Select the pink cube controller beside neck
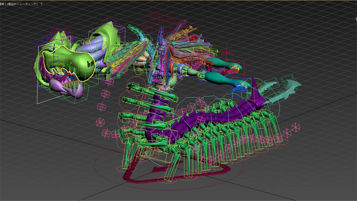Viewport: 357px width, 201px height. [106, 94]
